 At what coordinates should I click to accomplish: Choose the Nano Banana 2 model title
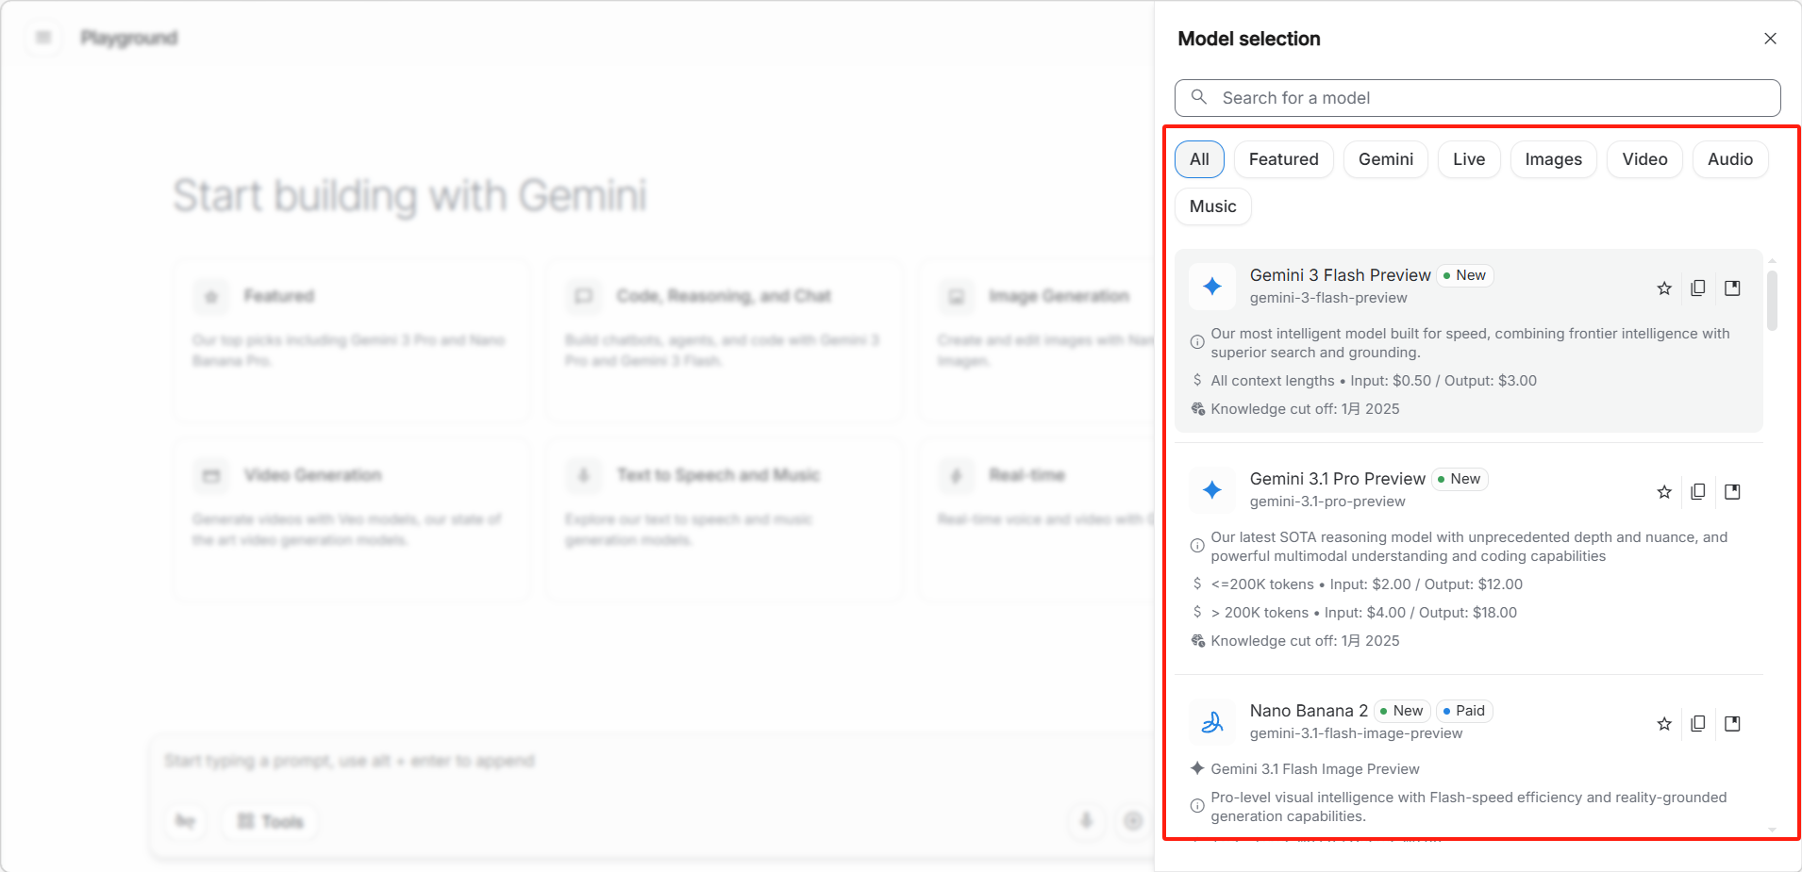pos(1309,711)
